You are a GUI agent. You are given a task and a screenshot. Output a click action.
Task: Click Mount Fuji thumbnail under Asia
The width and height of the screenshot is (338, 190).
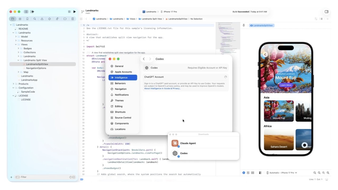pos(279,111)
